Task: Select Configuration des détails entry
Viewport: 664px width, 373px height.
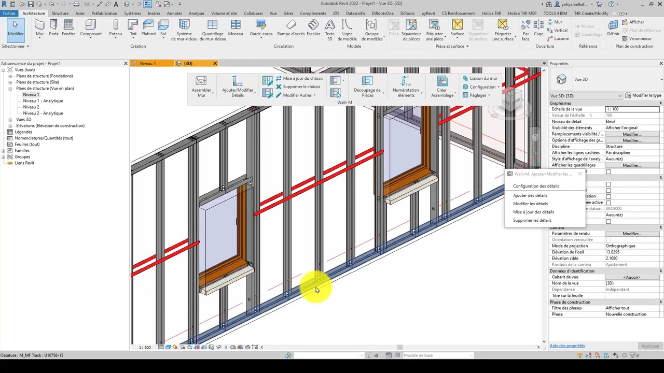Action: (536, 186)
